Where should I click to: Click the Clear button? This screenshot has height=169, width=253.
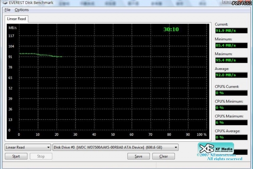[x=163, y=156]
